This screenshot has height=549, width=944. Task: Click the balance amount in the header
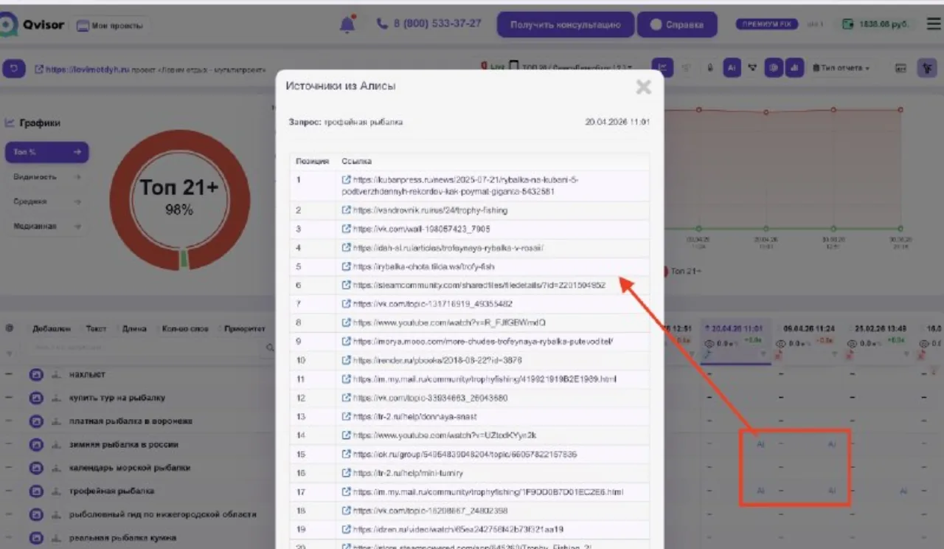coord(884,24)
